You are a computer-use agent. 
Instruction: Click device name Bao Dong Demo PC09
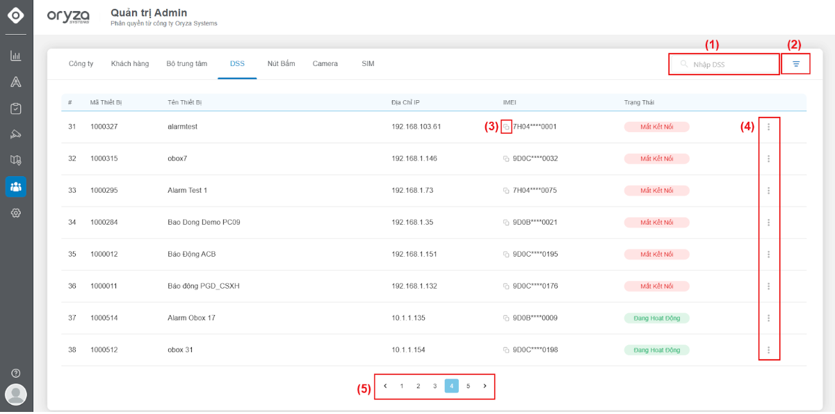click(204, 223)
